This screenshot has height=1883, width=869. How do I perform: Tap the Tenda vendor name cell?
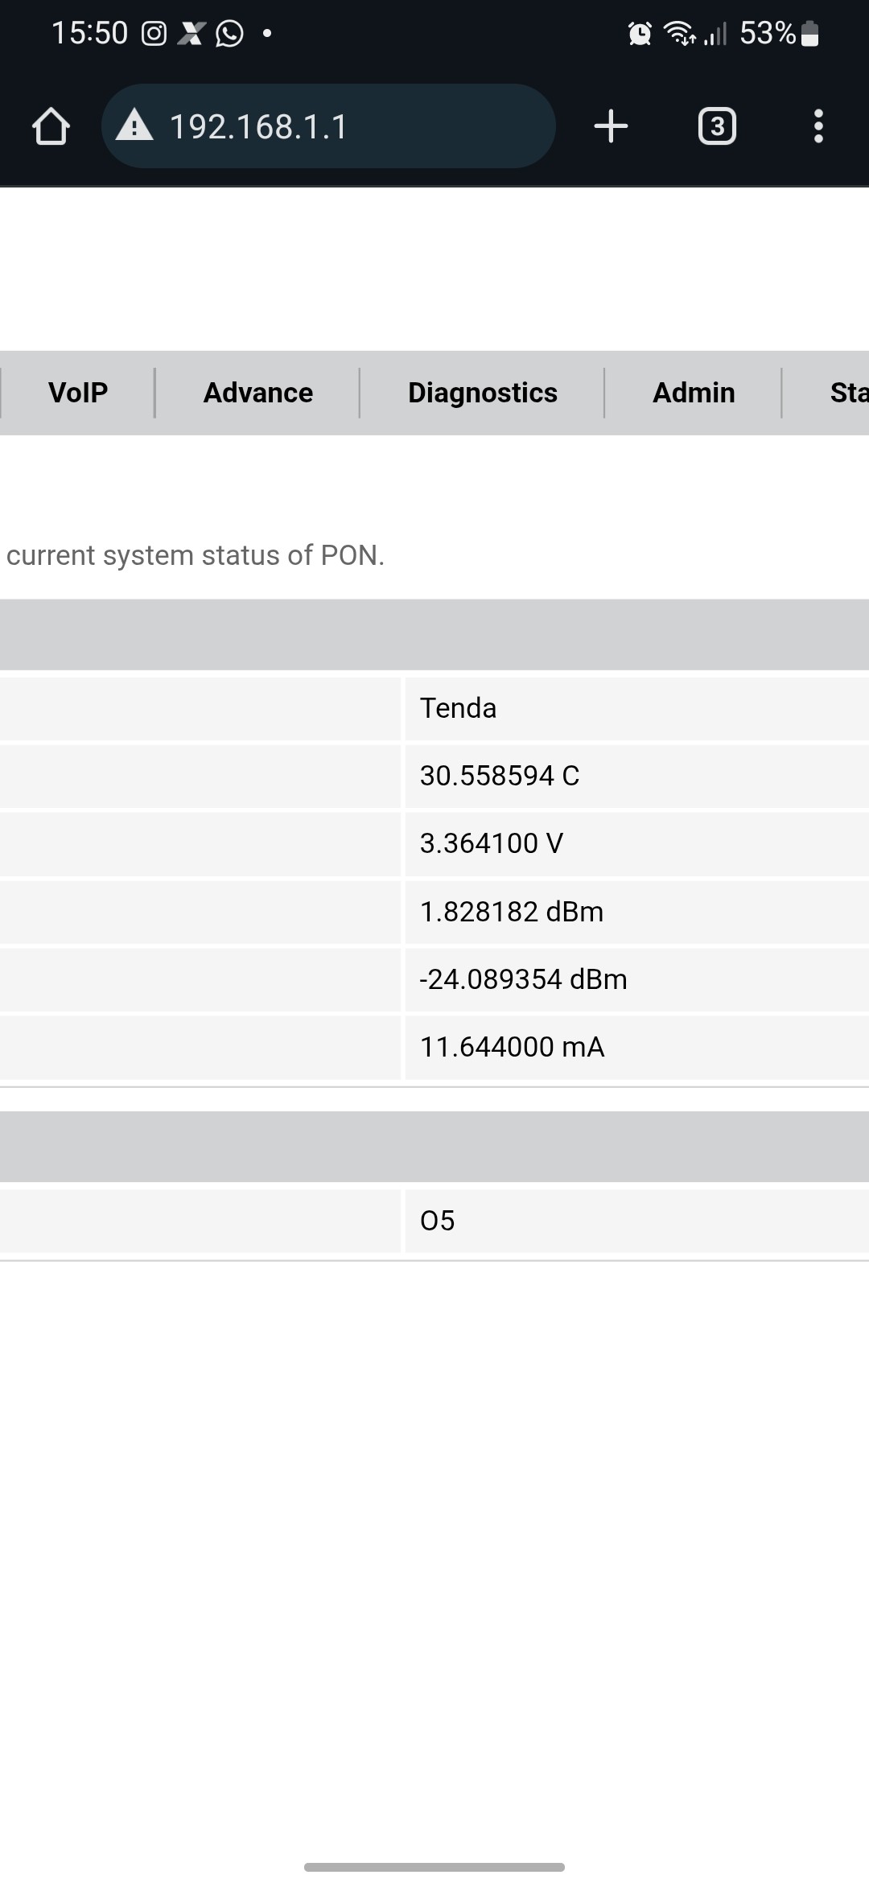[458, 708]
